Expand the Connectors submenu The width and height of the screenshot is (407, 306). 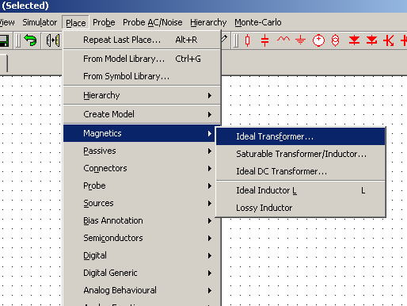[142, 168]
